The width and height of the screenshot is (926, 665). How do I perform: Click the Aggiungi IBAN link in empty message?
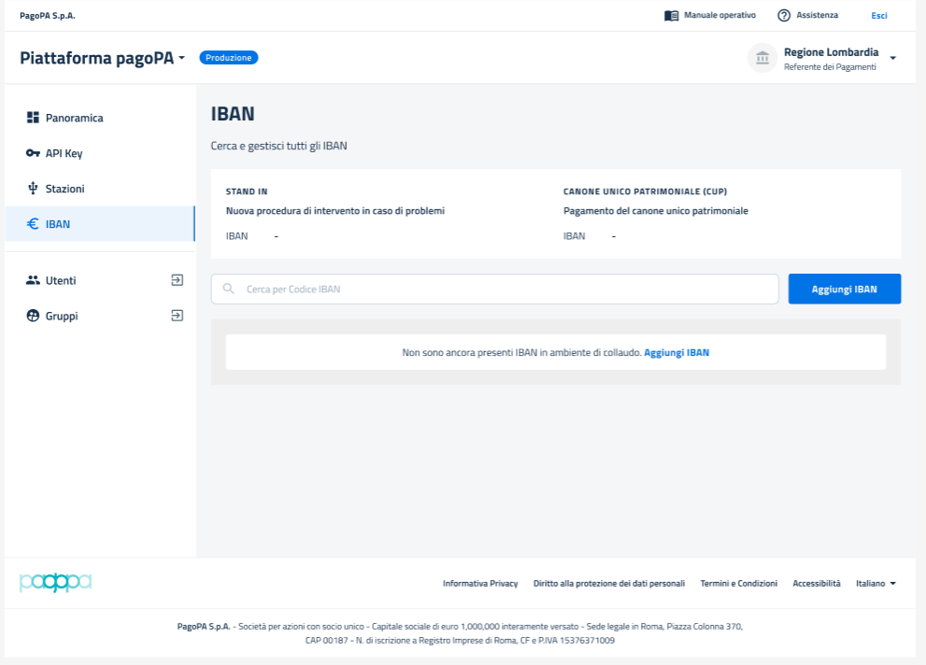[x=676, y=353]
